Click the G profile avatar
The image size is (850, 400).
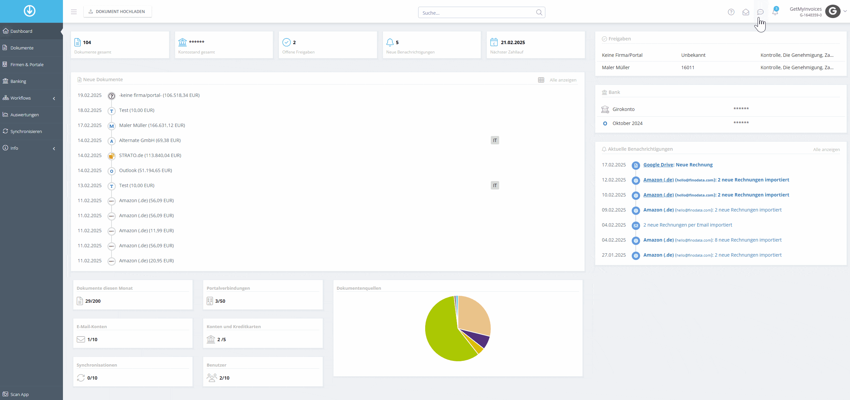point(833,11)
